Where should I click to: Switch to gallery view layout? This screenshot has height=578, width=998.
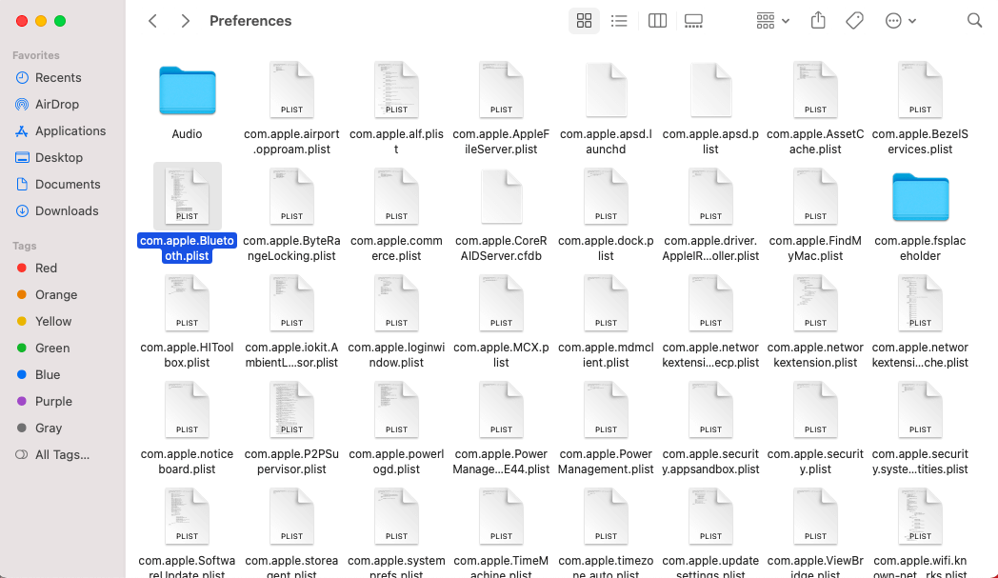[x=693, y=21]
